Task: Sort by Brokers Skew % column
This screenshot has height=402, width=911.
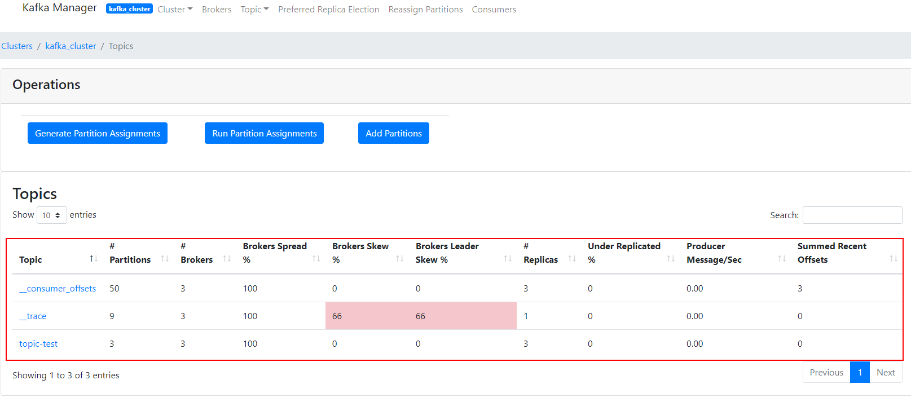Action: (x=399, y=259)
